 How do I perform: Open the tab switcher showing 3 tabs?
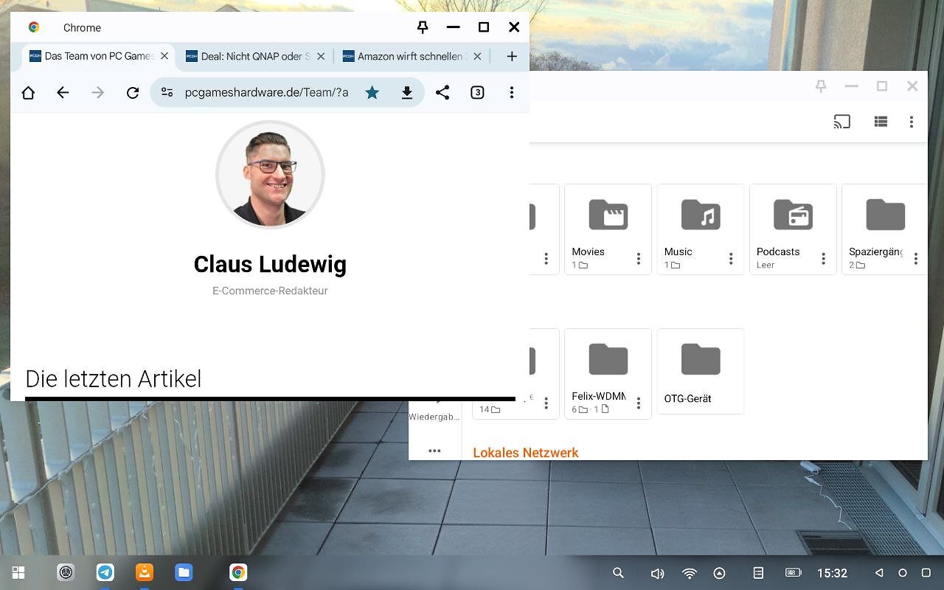coord(477,92)
